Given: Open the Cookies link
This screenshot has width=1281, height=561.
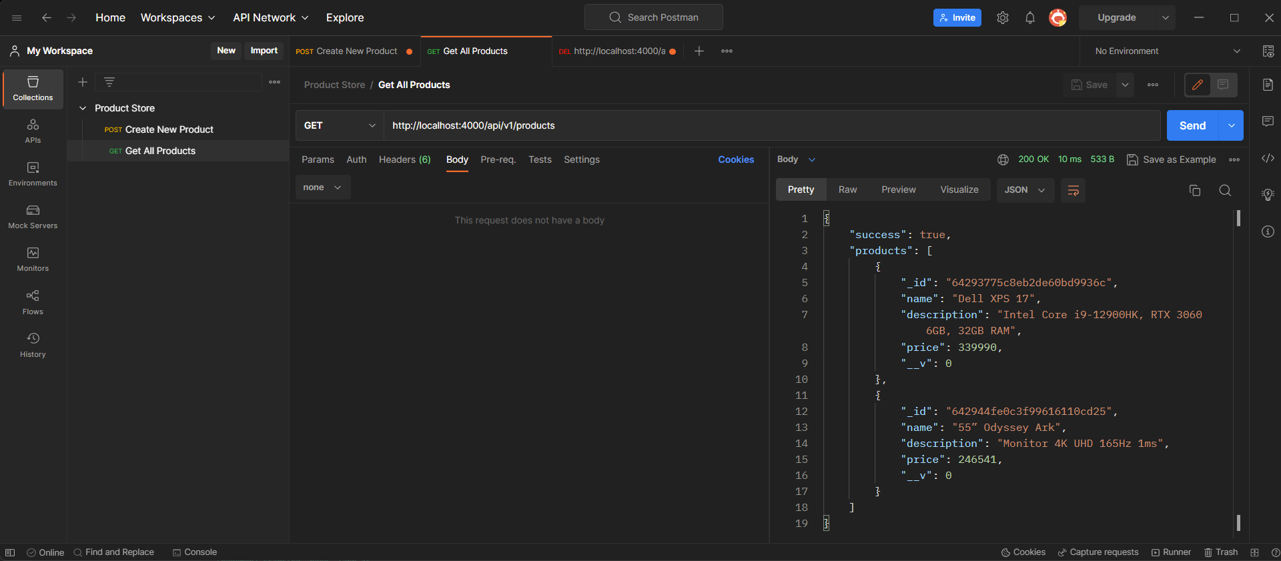Looking at the screenshot, I should click(x=735, y=159).
